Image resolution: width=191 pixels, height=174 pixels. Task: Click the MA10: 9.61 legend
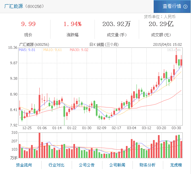(x=53, y=50)
